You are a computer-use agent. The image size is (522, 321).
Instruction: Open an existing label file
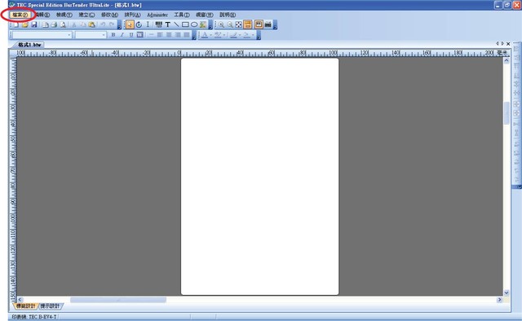point(25,24)
